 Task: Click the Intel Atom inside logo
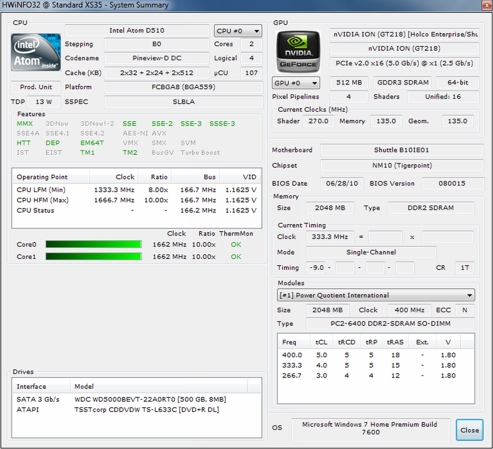(x=36, y=52)
